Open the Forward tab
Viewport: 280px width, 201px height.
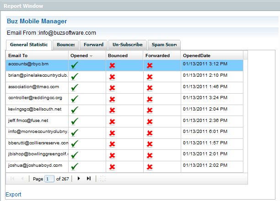93,45
